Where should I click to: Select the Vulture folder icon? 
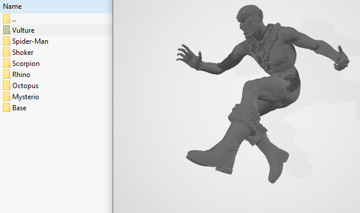[6, 30]
